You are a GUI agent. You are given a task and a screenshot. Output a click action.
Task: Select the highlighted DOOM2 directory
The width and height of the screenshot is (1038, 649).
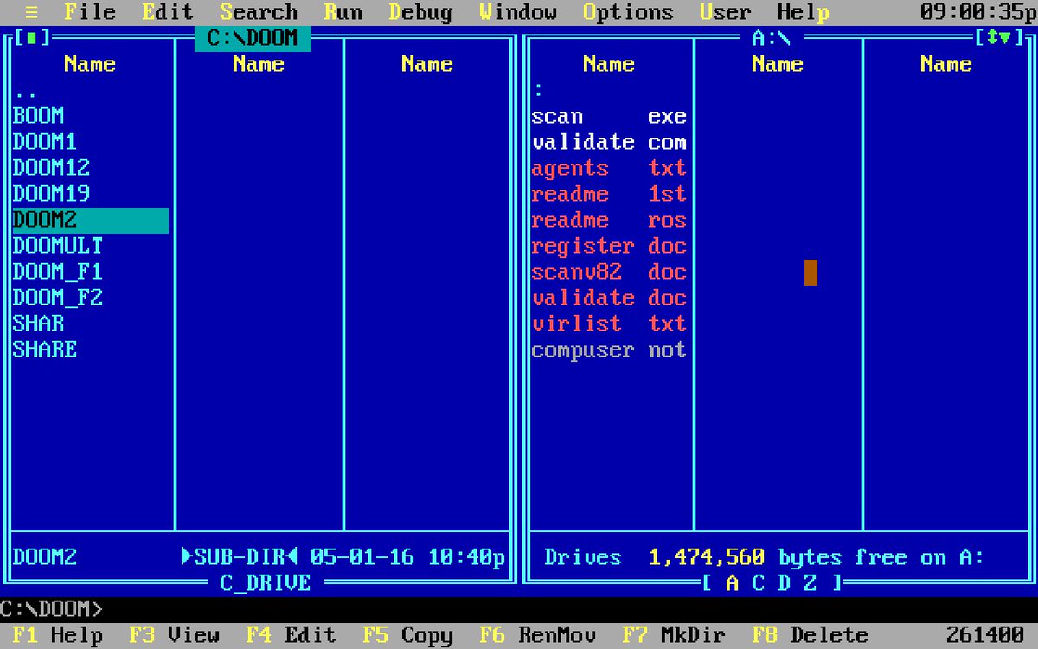pyautogui.click(x=90, y=220)
